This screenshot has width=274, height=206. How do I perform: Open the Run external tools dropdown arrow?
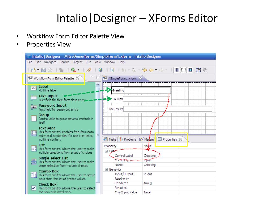click(x=78, y=70)
